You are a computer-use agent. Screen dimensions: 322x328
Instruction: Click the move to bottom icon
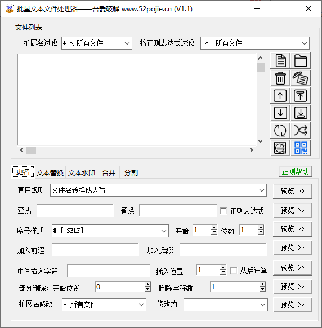[x=301, y=113]
